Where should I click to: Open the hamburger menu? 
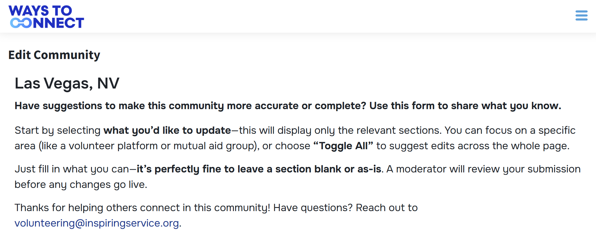[581, 15]
